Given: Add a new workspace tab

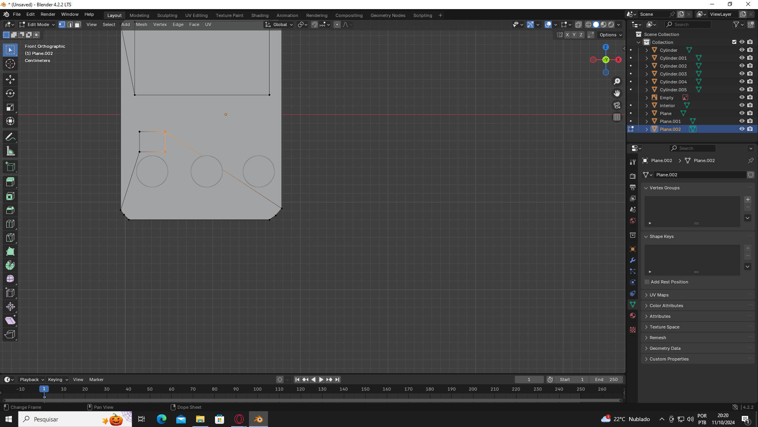Looking at the screenshot, I should (440, 15).
